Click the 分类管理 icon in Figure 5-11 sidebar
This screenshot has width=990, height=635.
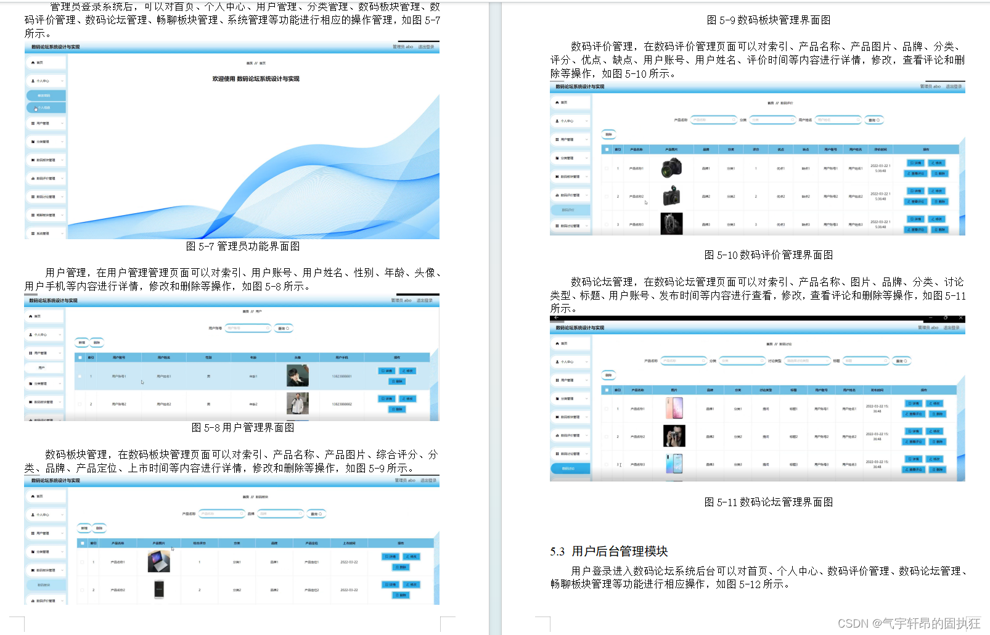tap(557, 399)
